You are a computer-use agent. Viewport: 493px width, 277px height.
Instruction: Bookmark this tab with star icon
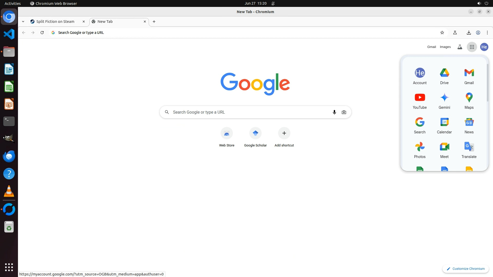442,33
